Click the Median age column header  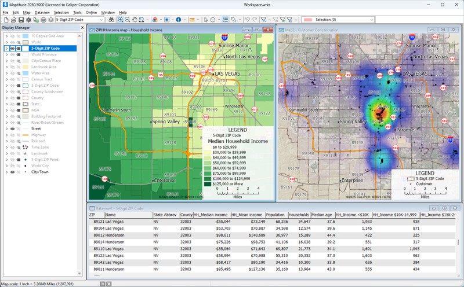[322, 215]
